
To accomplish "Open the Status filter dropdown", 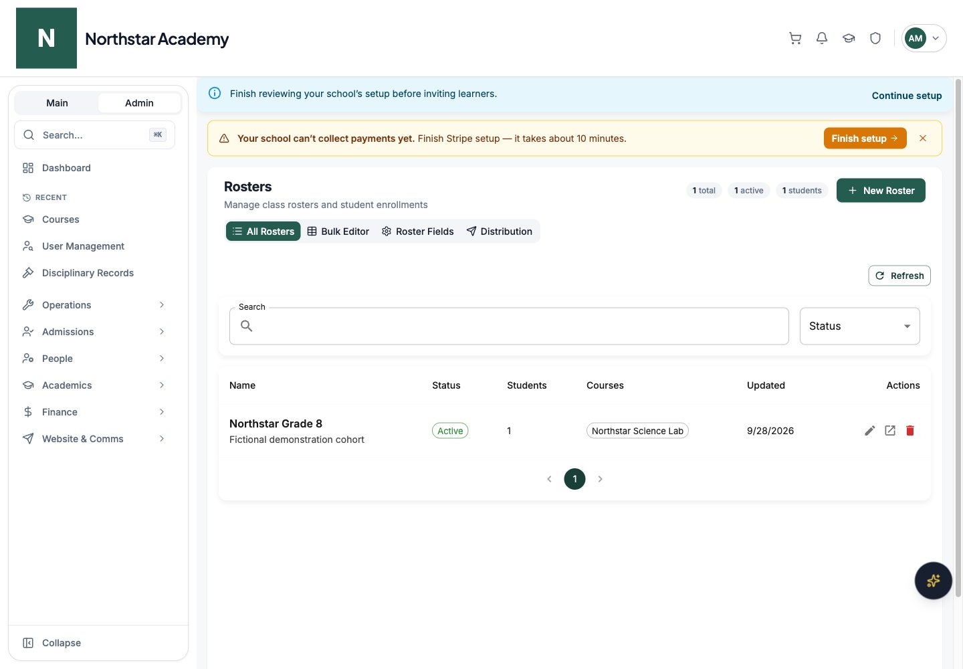I will [859, 326].
